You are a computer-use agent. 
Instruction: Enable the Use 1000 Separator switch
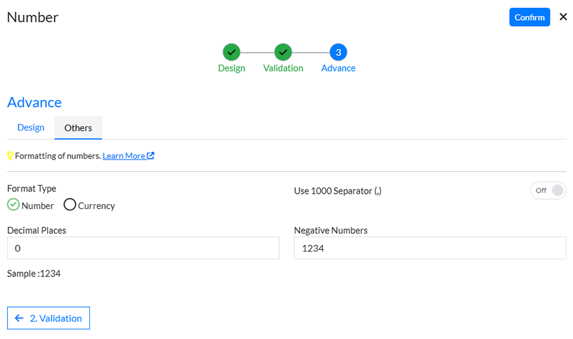pos(548,191)
